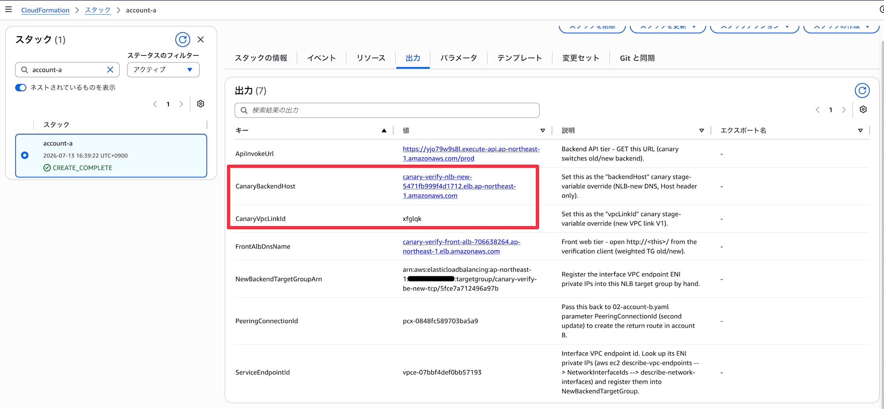Open the ApiInvokeUrl execute-api link
Viewport: 884px width, 409px height.
[471, 153]
